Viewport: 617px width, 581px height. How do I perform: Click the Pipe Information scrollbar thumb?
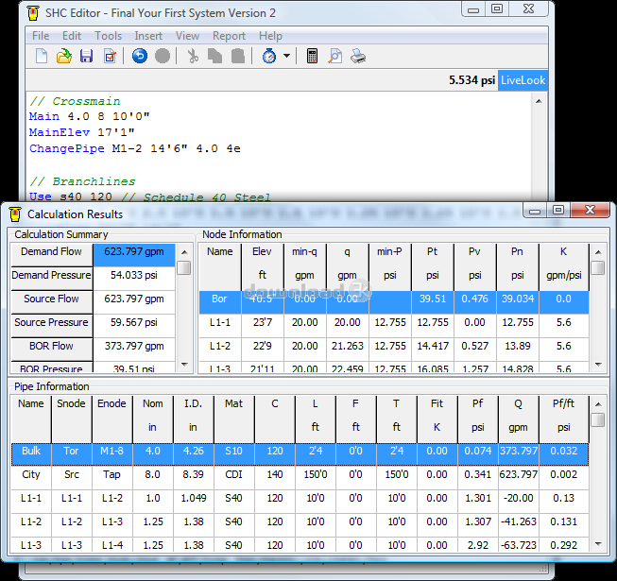[x=598, y=419]
